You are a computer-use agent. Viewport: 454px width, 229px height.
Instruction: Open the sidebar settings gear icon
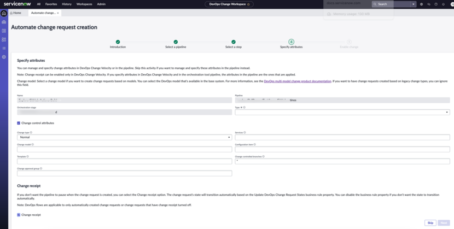point(4,57)
